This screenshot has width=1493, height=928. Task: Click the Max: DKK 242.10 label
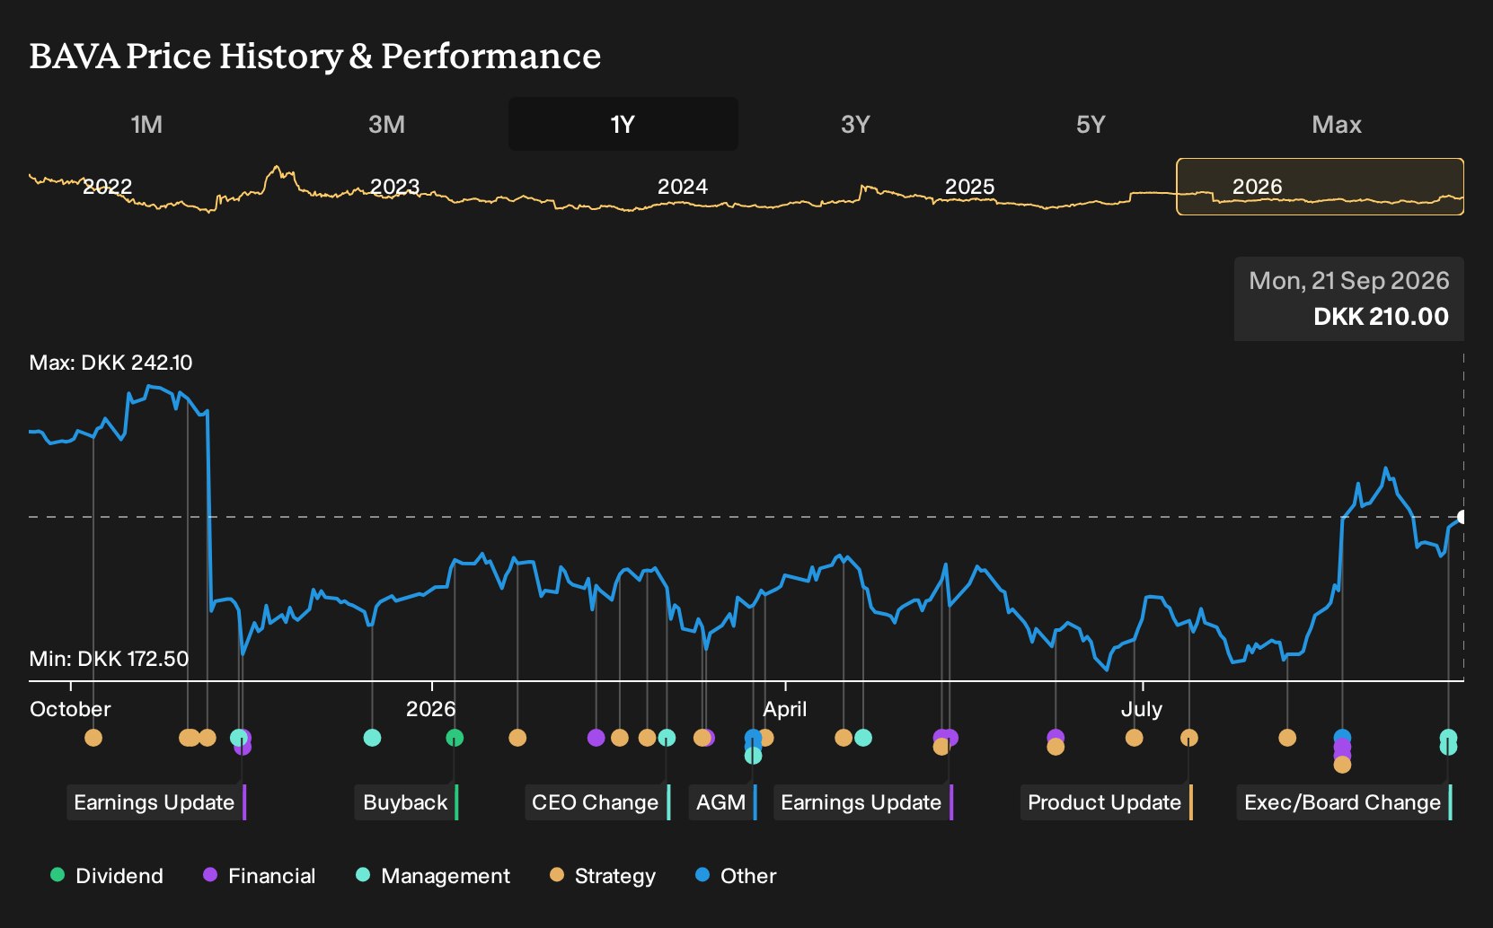(110, 363)
